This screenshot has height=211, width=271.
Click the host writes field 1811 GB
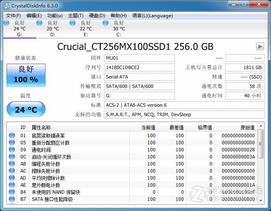click(x=245, y=67)
